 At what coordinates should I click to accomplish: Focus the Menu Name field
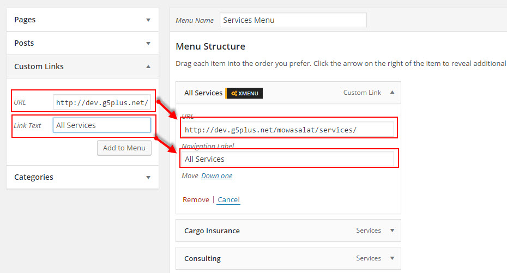click(x=293, y=20)
